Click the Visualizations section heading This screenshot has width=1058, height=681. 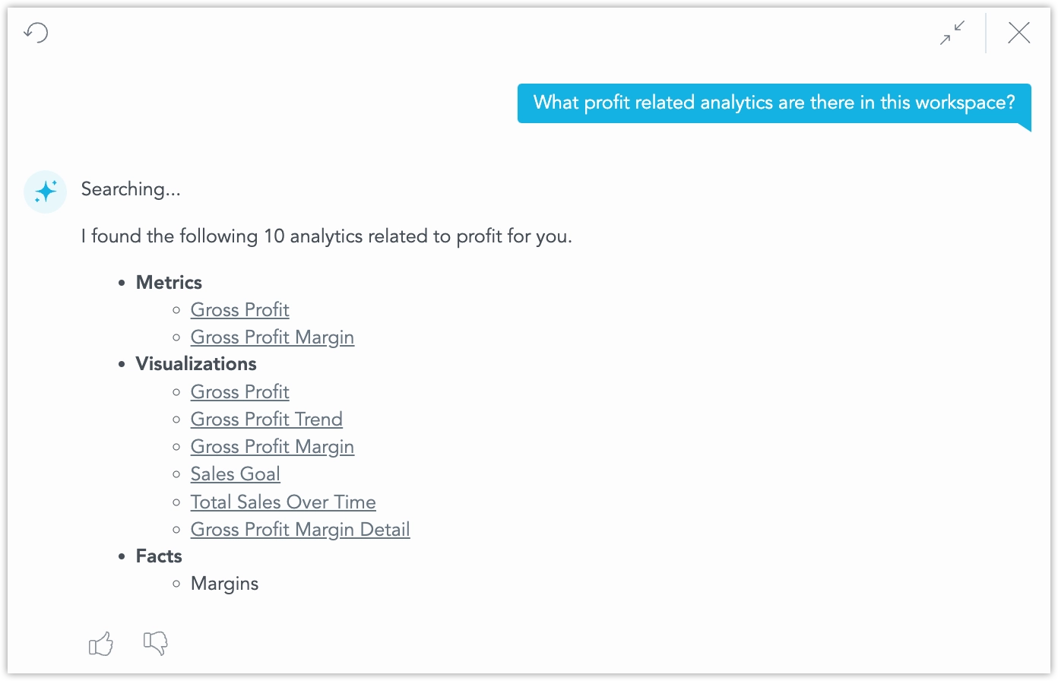click(x=196, y=363)
